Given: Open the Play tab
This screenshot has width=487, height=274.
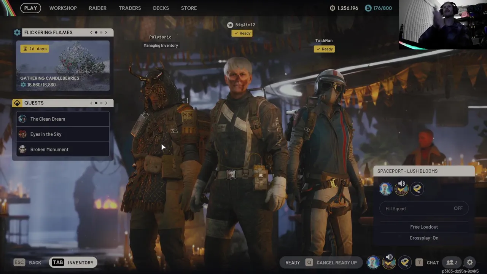Looking at the screenshot, I should point(30,8).
